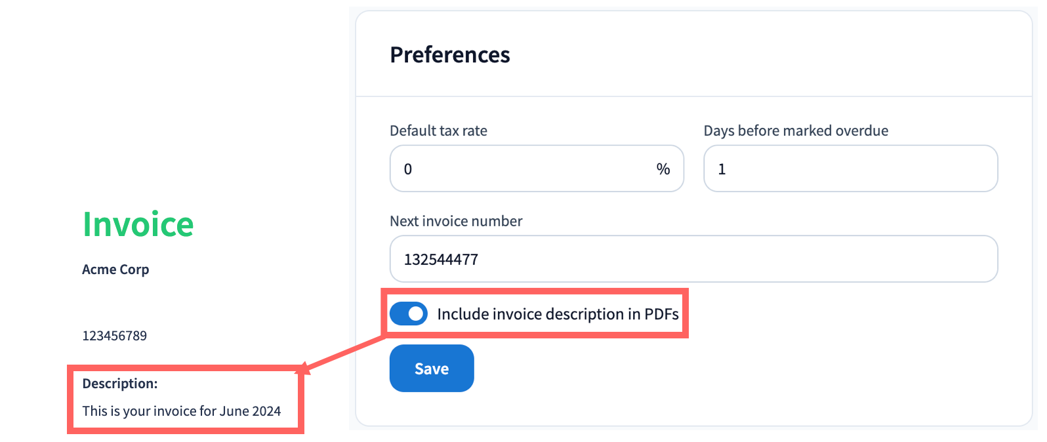This screenshot has height=442, width=1047.
Task: Click the 'Days before marked overdue' label
Action: tap(796, 131)
